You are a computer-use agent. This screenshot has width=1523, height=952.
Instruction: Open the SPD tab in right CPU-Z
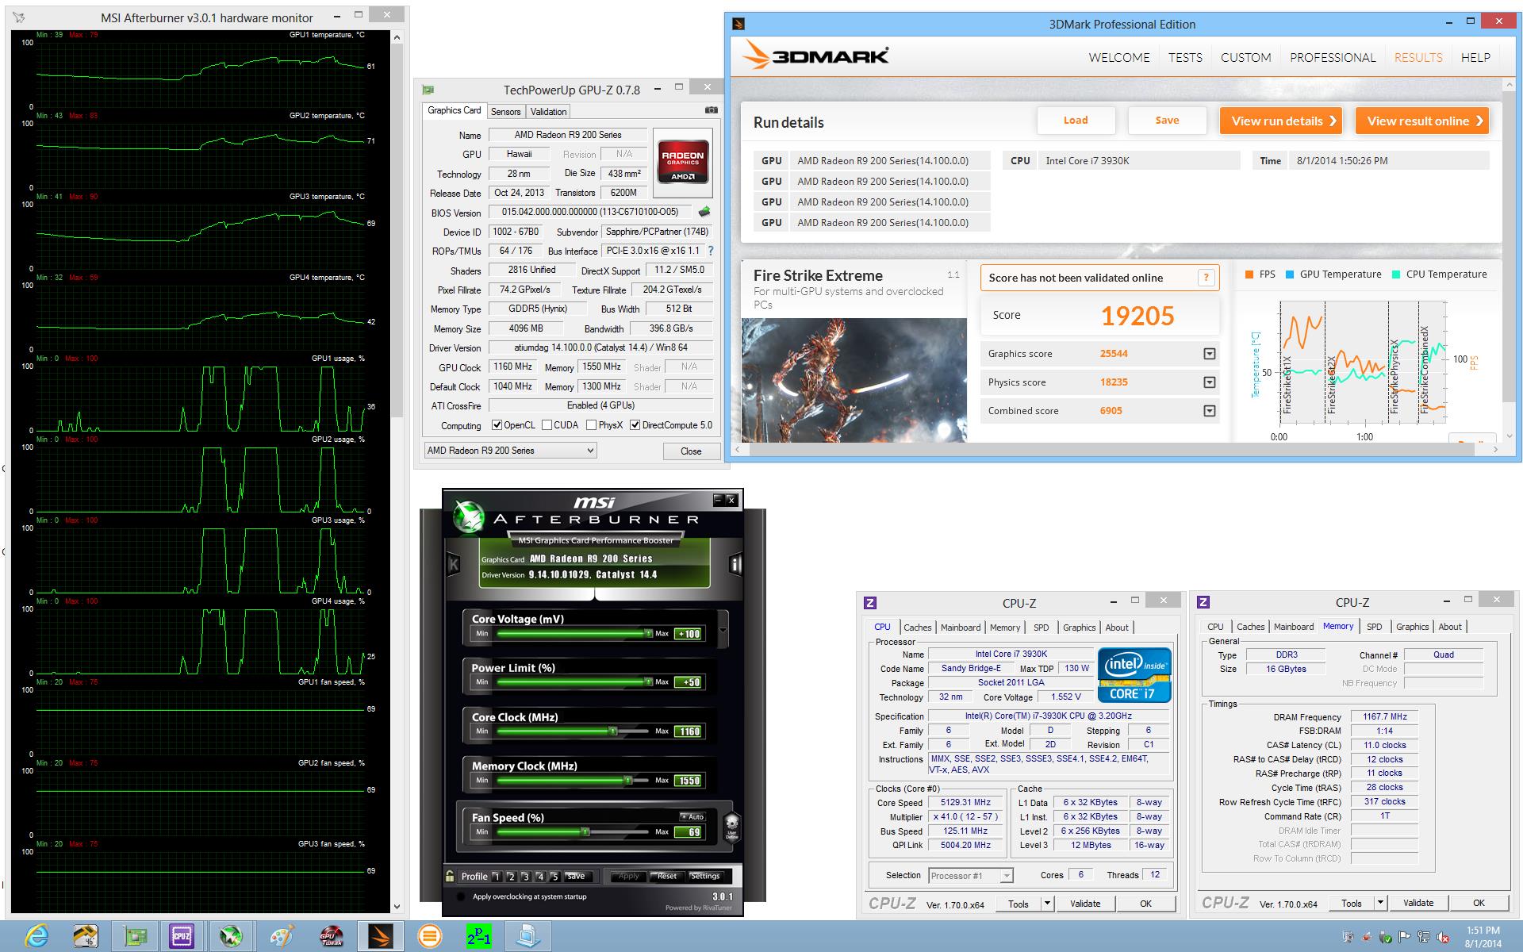[1374, 627]
